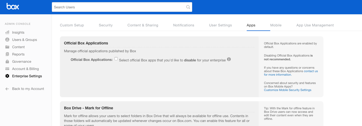Click the ADMIN CONSOLE label

[x=18, y=24]
